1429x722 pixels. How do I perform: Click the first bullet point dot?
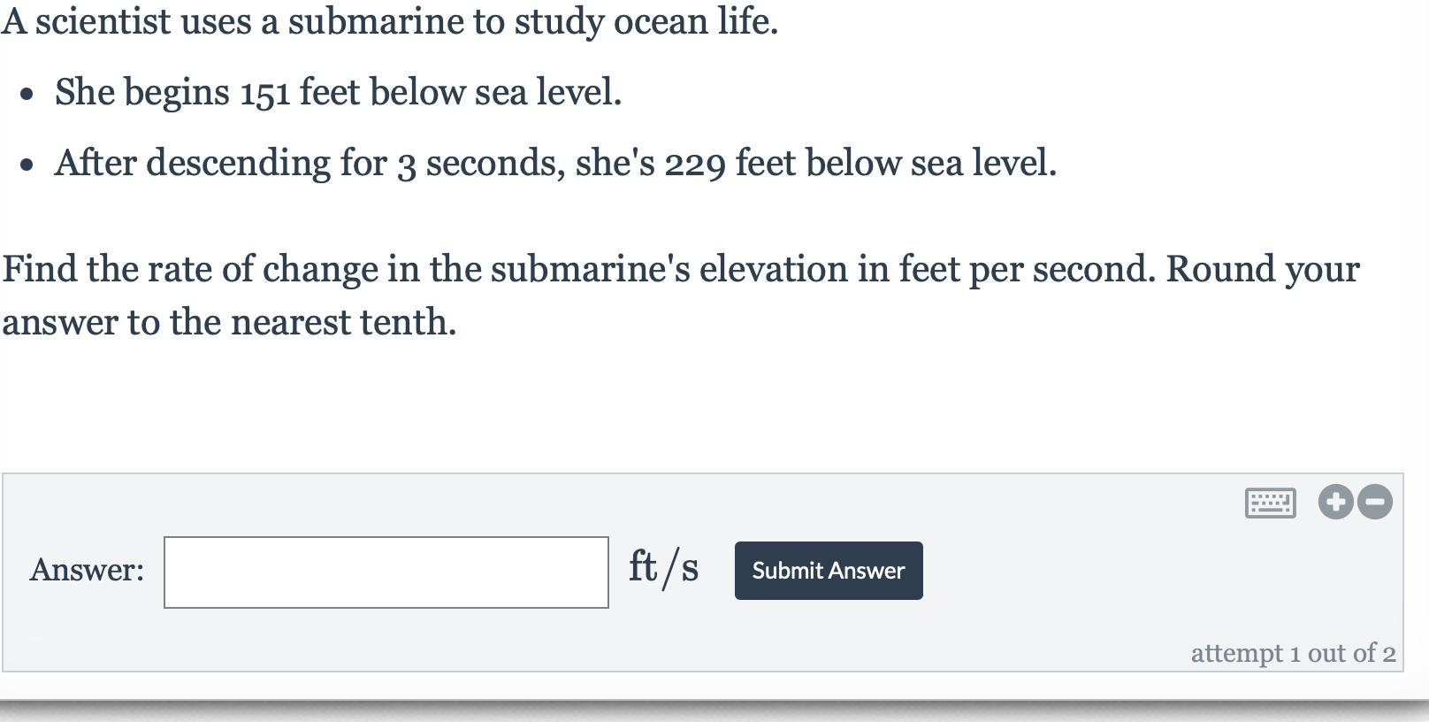27,94
